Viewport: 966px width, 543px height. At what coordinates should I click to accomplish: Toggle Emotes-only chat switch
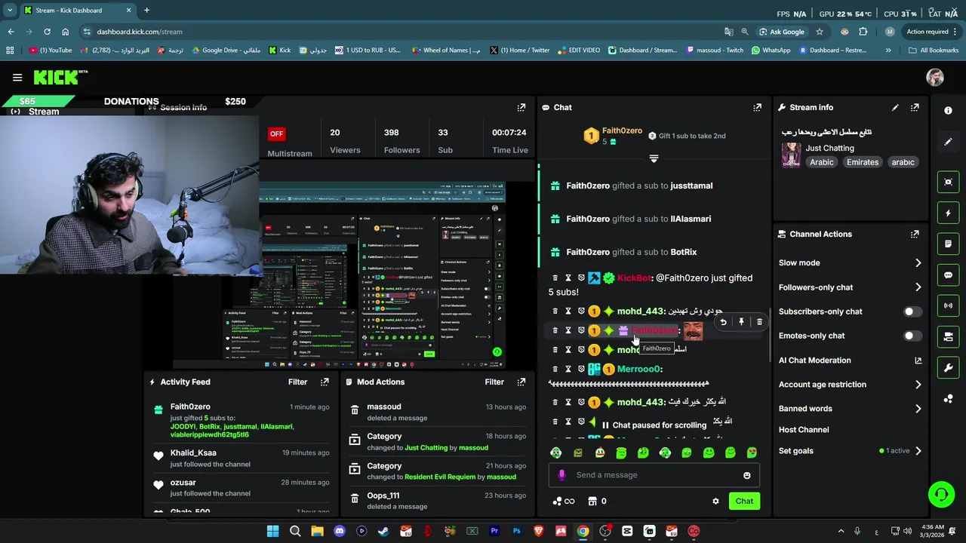tap(912, 336)
